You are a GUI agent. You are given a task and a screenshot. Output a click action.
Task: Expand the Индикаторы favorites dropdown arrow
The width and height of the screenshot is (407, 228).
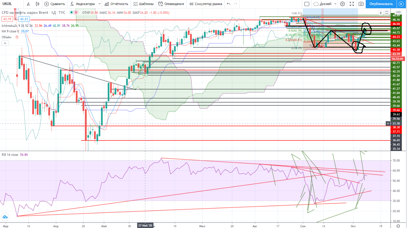[99, 4]
